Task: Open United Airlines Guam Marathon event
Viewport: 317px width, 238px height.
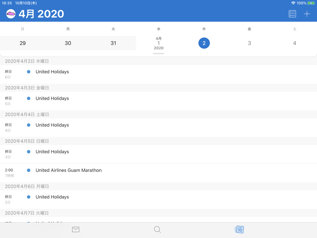Action: [158, 173]
